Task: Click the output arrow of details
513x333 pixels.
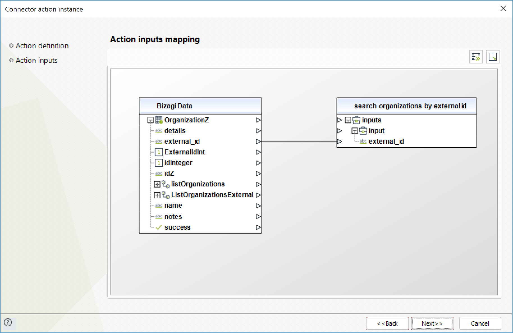Action: pos(258,131)
